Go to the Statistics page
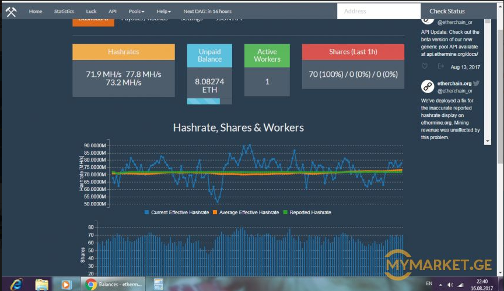This screenshot has height=291, width=504. click(x=64, y=11)
